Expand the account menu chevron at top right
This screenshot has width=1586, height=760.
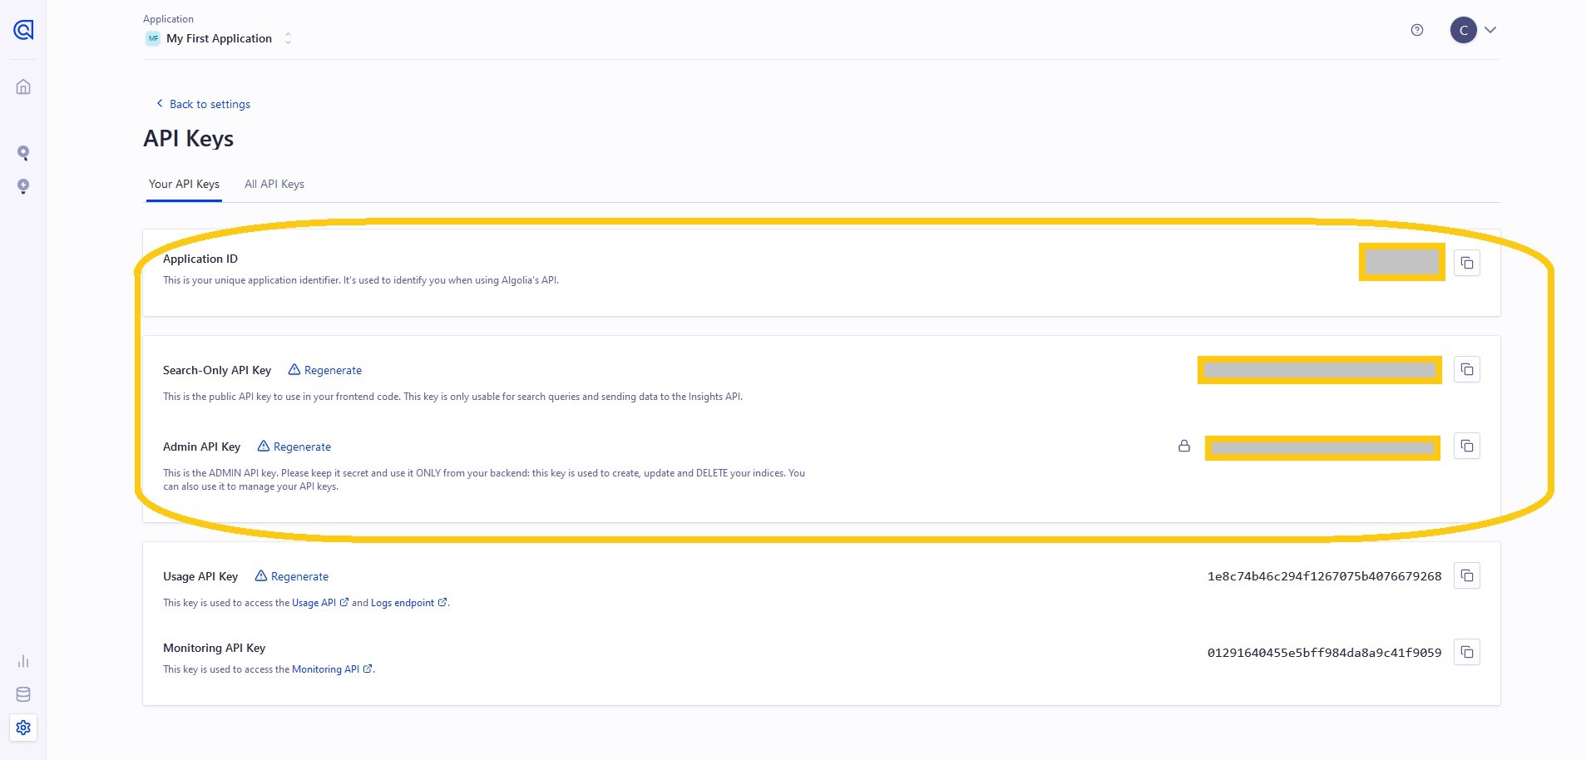click(1489, 29)
